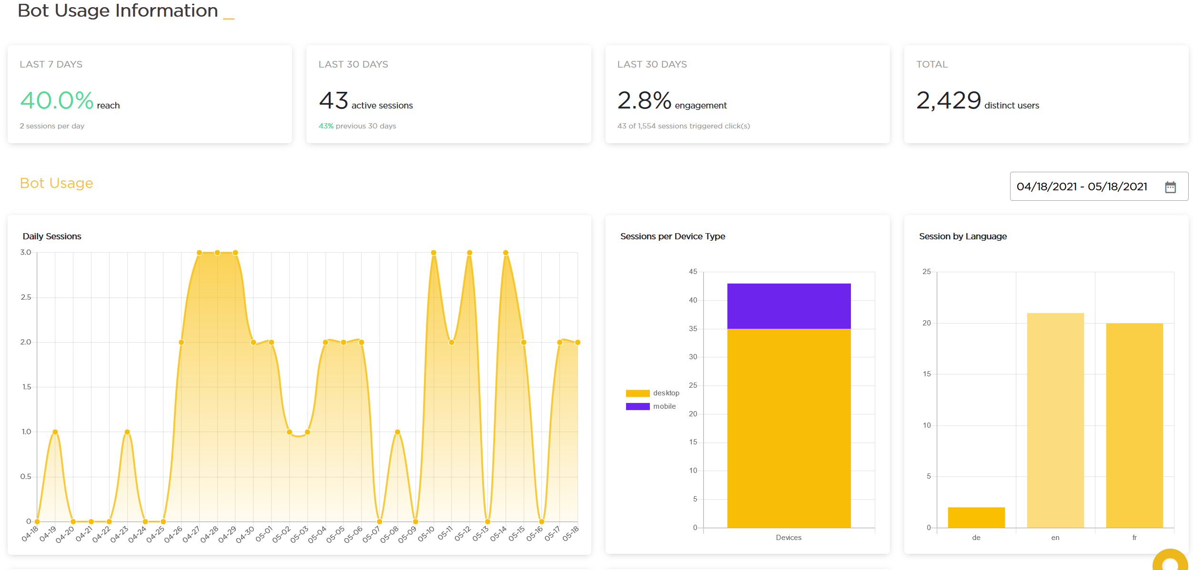This screenshot has height=570, width=1193.
Task: Click the purple mobile legend color swatch
Action: pyautogui.click(x=637, y=406)
